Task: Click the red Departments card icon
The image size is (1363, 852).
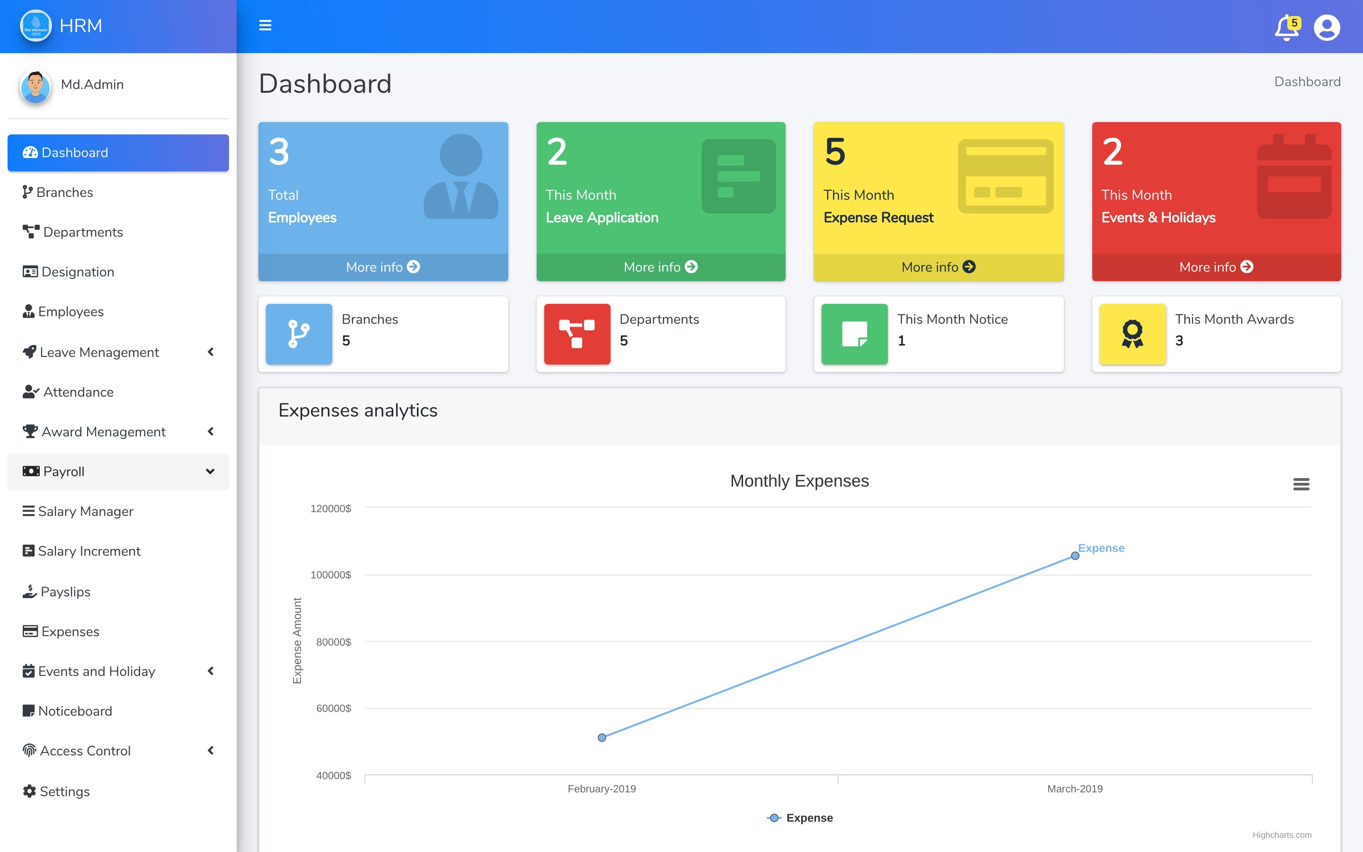Action: coord(577,334)
